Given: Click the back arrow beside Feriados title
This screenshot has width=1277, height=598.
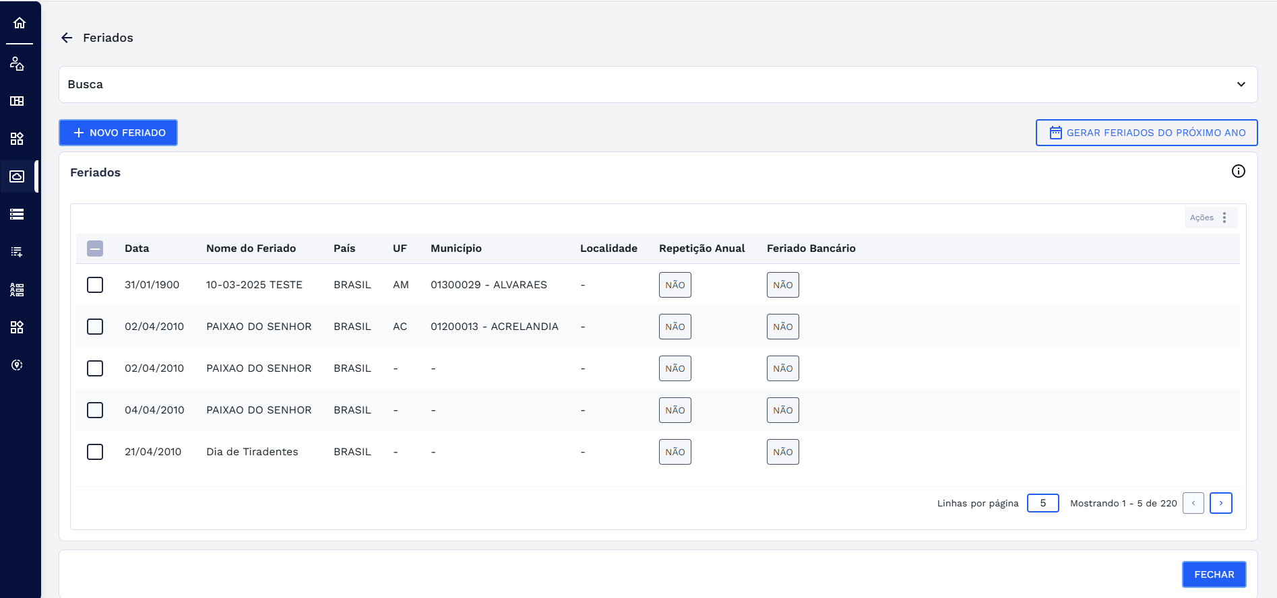Looking at the screenshot, I should [67, 38].
